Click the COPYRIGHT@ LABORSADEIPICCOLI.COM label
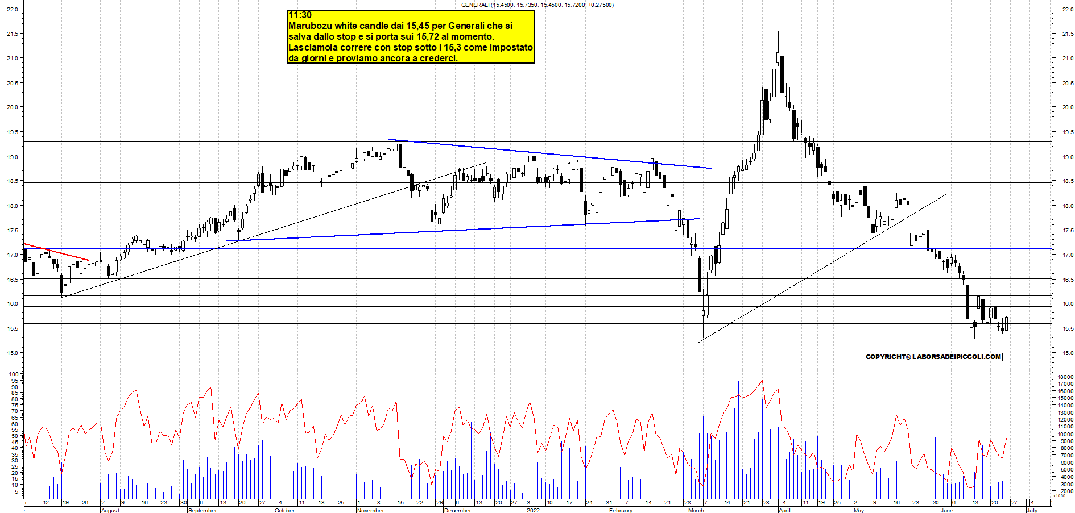The width and height of the screenshot is (1075, 513). click(933, 357)
